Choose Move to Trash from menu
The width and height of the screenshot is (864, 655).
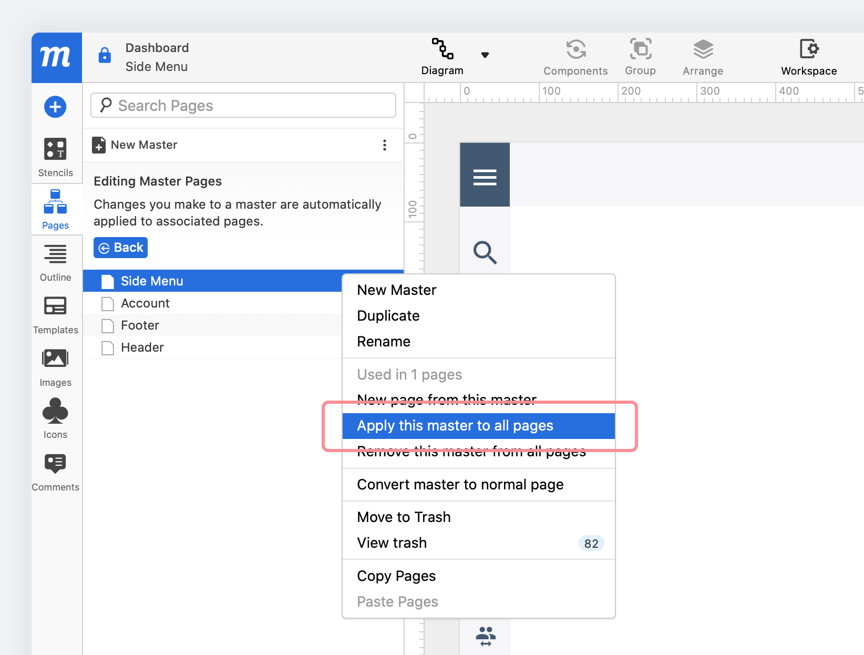(404, 517)
